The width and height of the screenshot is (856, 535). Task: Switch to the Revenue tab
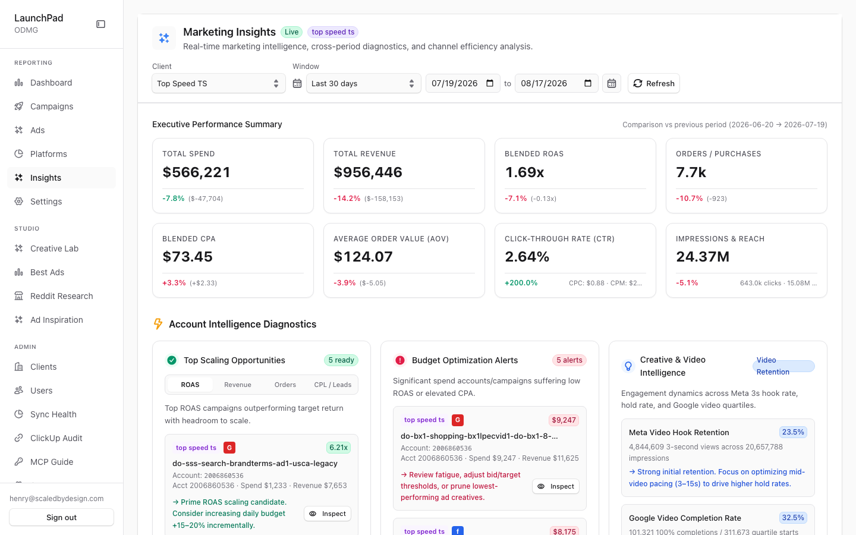pyautogui.click(x=238, y=385)
